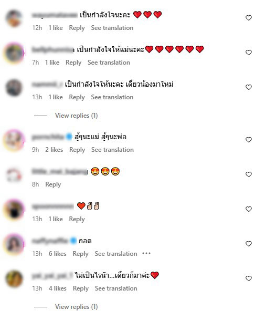Like the comment with three red hearts
The image size is (255, 321).
coord(249,18)
